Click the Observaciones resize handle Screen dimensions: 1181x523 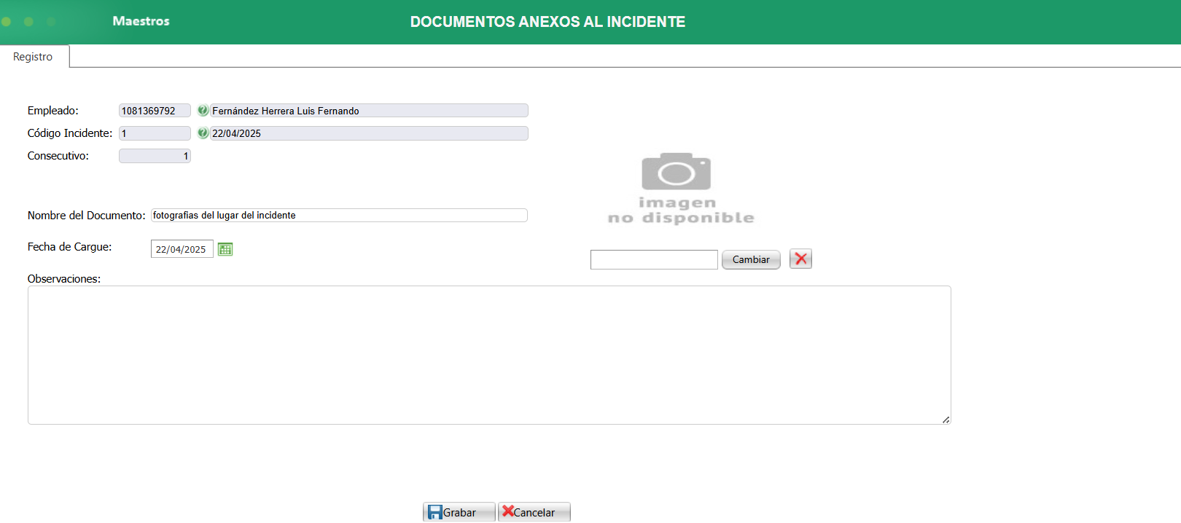946,420
